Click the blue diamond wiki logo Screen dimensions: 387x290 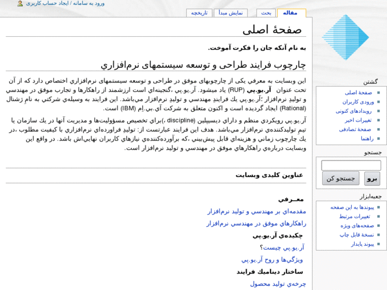[345, 37]
